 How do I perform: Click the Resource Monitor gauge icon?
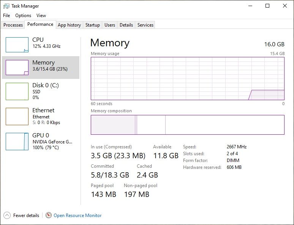[x=48, y=215]
